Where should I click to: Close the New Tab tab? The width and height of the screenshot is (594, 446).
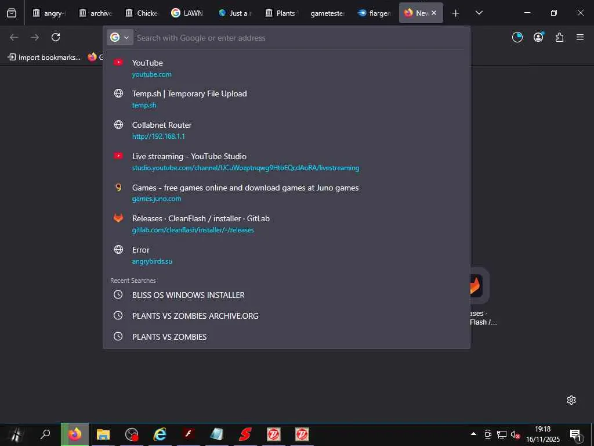[434, 13]
